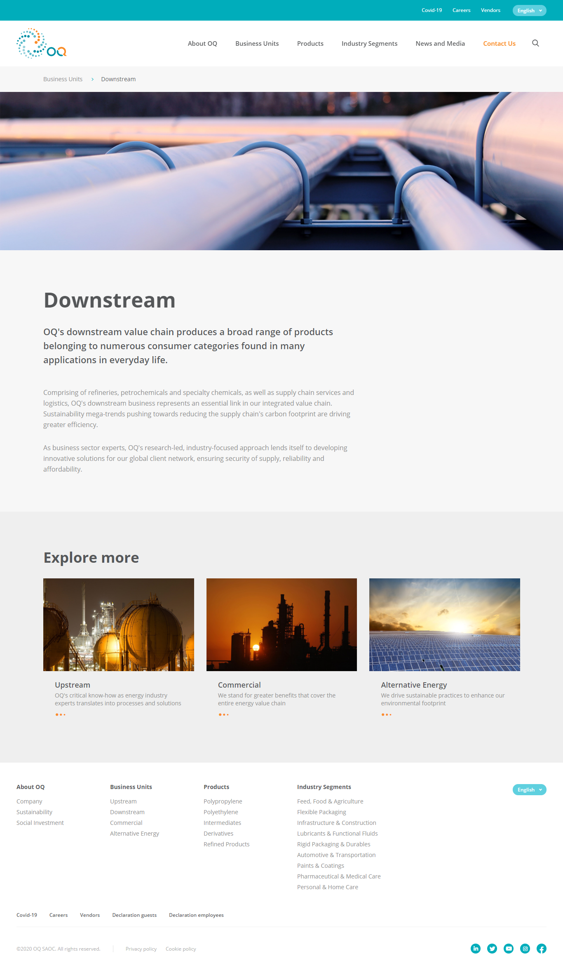Open Social Investment footer link
This screenshot has width=563, height=970.
[40, 823]
